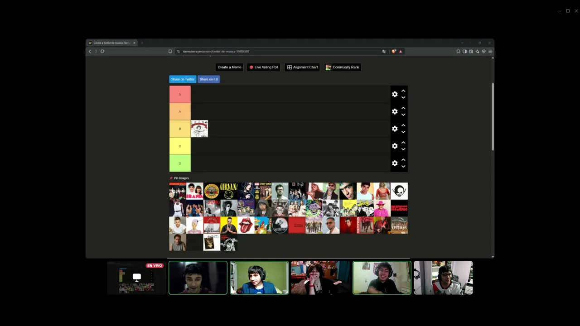
Task: Move the S tier row down with its arrow
Action: pyautogui.click(x=403, y=97)
